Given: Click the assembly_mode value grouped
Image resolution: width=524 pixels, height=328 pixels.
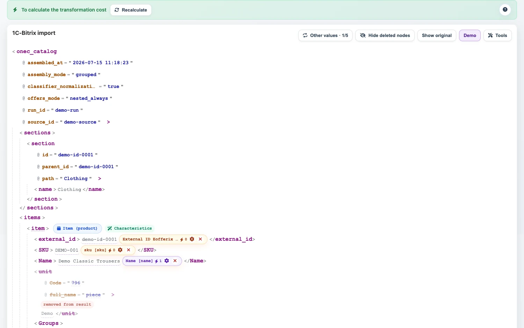Looking at the screenshot, I should pyautogui.click(x=86, y=75).
